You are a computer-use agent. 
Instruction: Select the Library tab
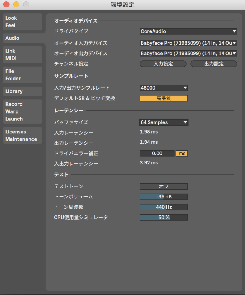(22, 91)
